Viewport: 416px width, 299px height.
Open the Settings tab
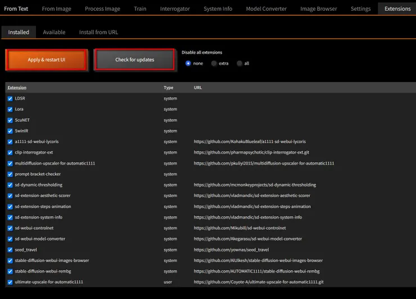360,9
